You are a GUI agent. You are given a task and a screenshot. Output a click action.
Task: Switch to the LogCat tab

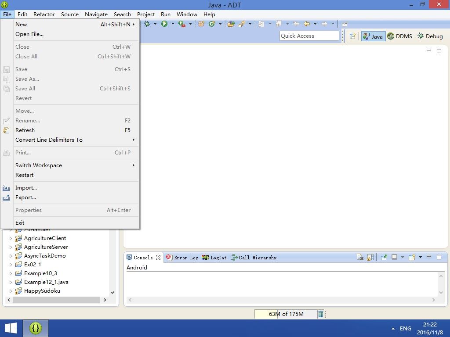pyautogui.click(x=214, y=258)
